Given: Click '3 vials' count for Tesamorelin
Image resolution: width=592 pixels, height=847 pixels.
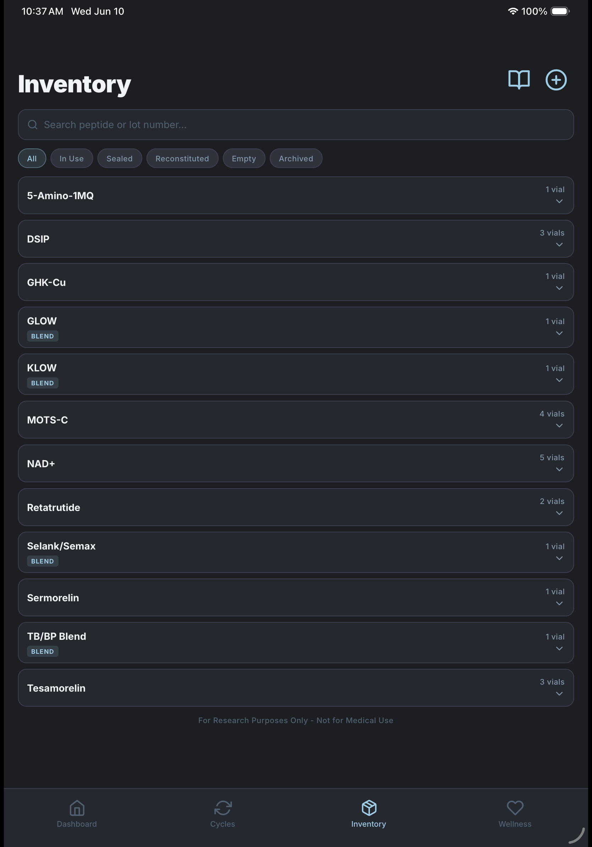Looking at the screenshot, I should coord(552,682).
